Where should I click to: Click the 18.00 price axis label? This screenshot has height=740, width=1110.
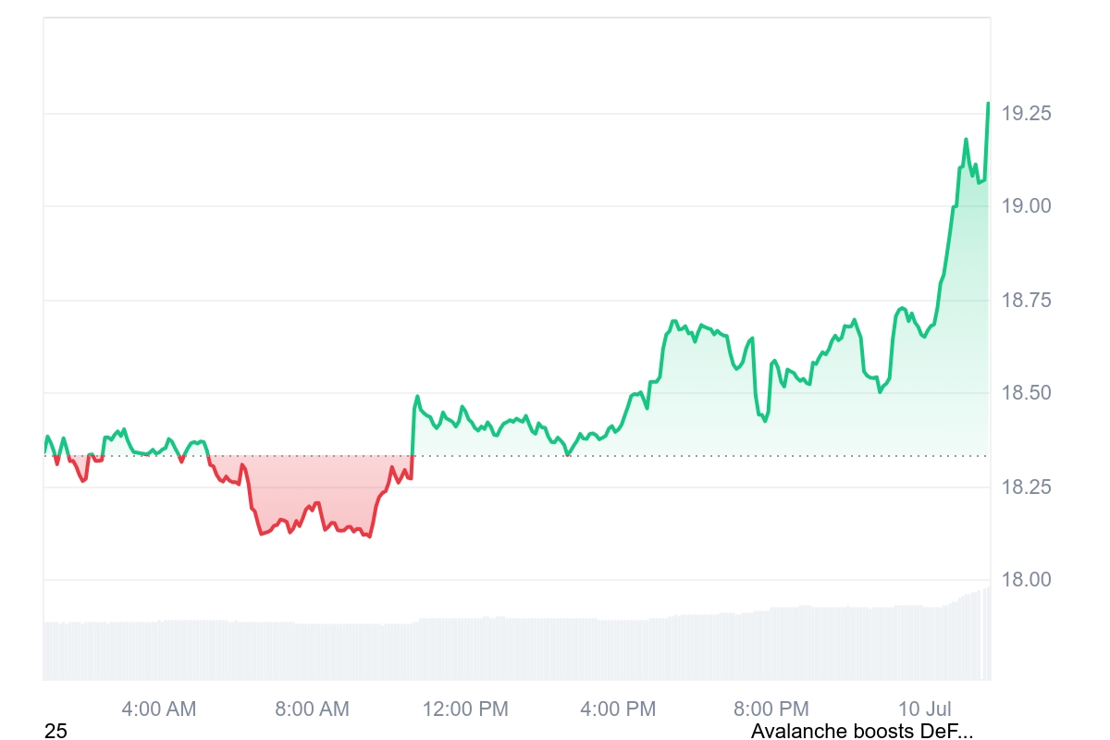point(1027,580)
